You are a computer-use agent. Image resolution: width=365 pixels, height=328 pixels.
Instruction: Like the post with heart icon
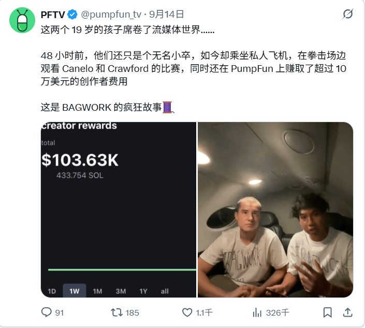click(x=187, y=312)
